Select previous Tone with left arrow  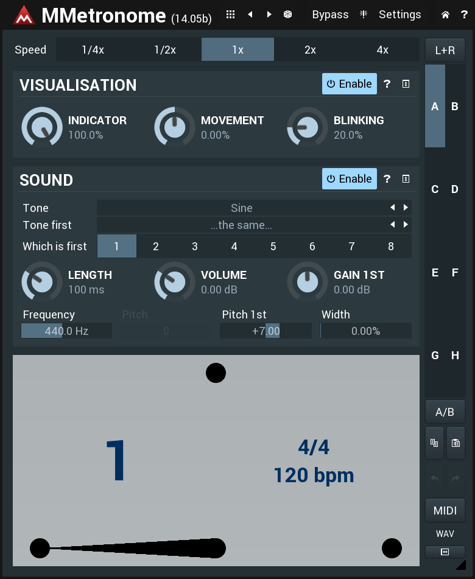(x=393, y=208)
